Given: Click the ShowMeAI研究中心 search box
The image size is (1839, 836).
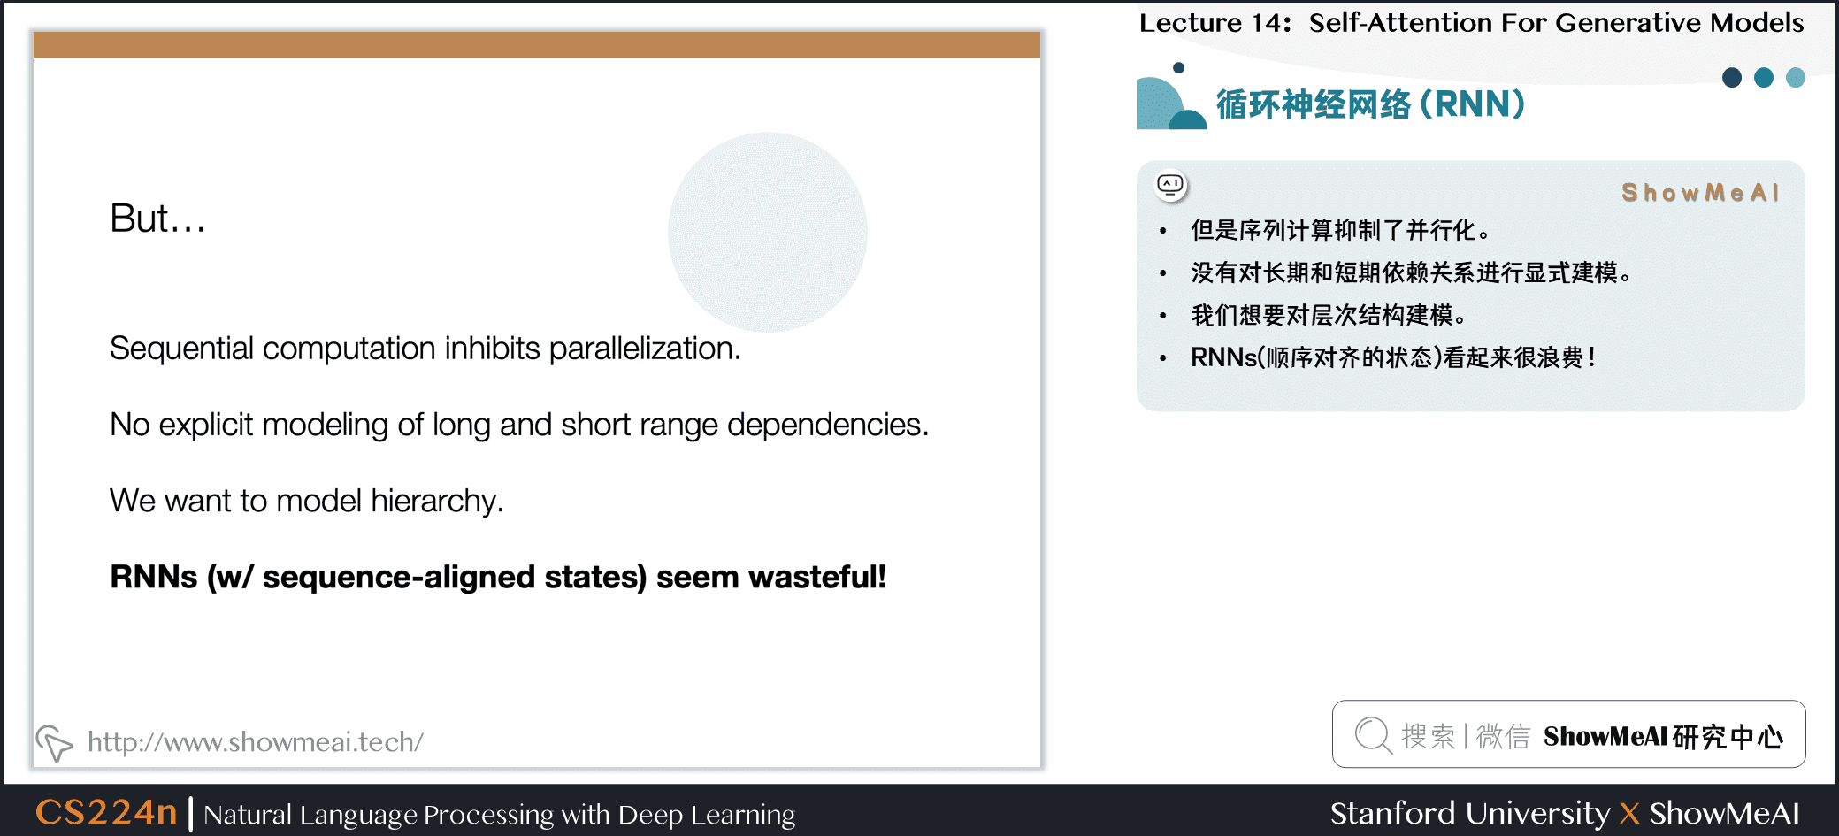Looking at the screenshot, I should point(1568,734).
